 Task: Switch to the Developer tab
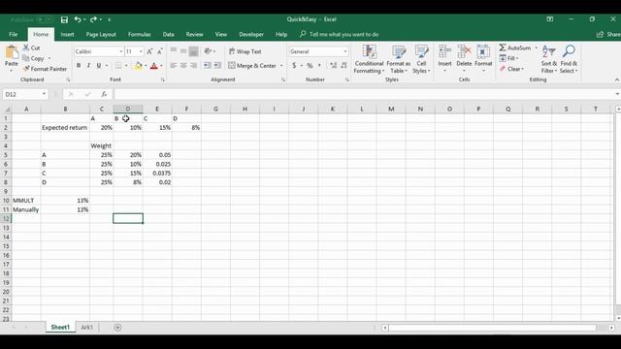coord(251,35)
